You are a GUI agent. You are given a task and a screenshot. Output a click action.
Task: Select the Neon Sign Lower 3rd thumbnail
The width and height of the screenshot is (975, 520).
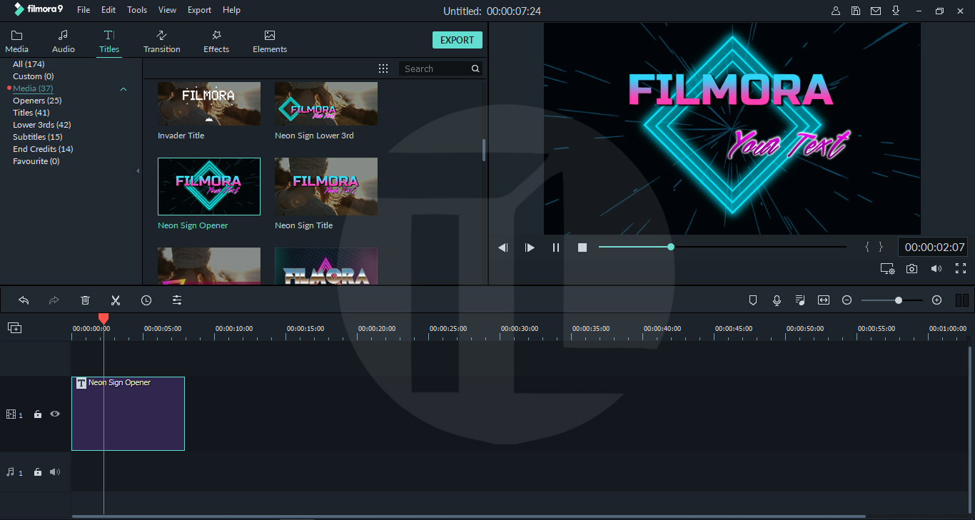click(326, 103)
